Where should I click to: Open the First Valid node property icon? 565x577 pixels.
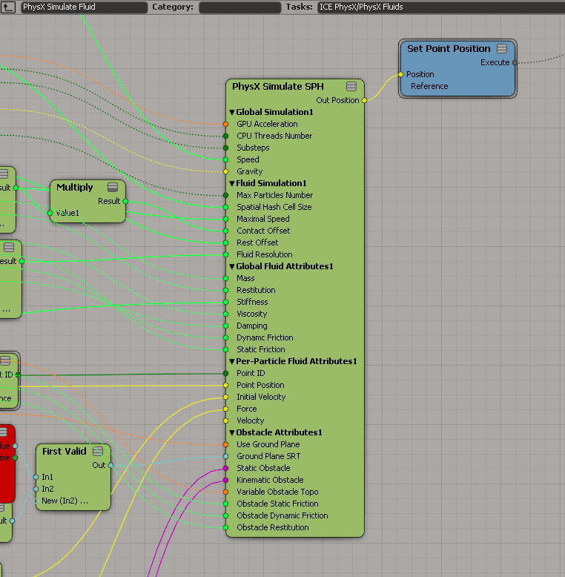click(98, 451)
